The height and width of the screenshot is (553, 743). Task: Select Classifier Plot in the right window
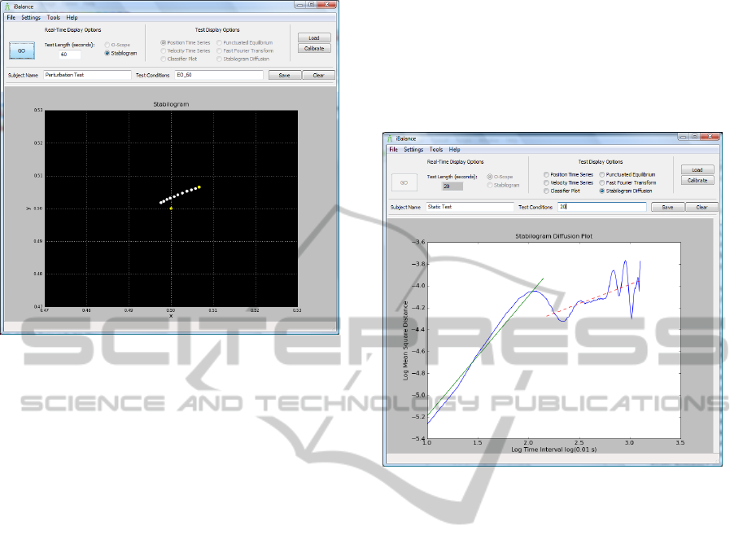pos(546,191)
